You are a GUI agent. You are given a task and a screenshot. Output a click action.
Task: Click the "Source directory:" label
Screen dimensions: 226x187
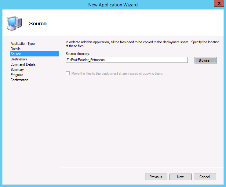pos(78,54)
